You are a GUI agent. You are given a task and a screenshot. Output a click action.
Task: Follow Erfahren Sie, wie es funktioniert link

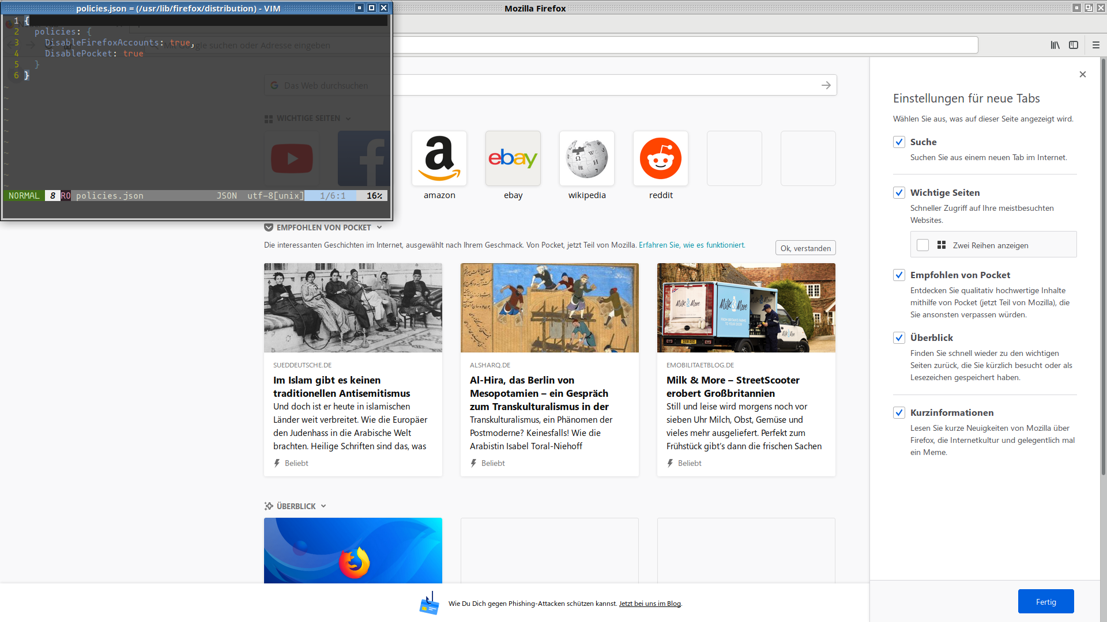click(x=691, y=245)
